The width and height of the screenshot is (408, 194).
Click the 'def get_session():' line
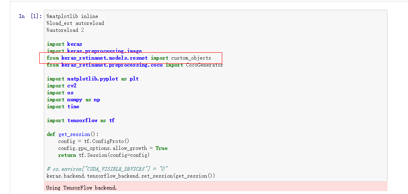73,134
